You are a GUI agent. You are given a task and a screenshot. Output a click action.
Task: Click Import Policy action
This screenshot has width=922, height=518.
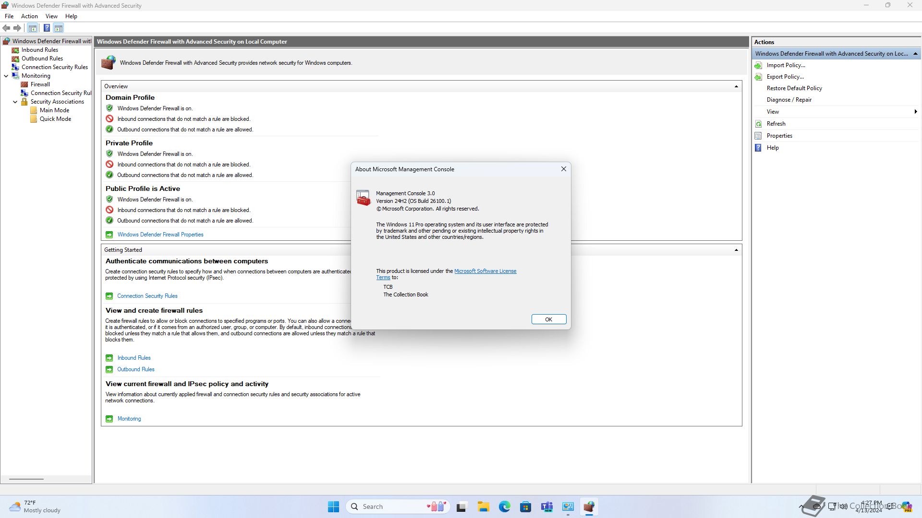click(x=786, y=65)
